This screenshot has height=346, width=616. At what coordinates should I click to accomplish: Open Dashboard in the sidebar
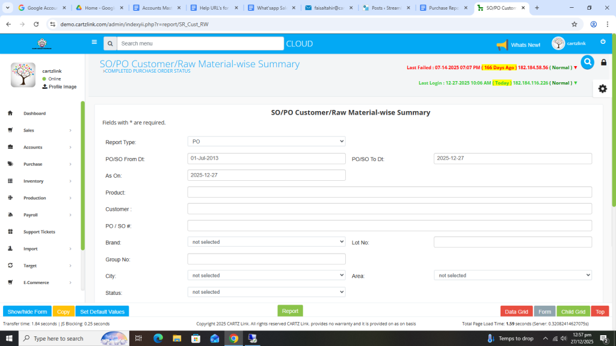34,114
